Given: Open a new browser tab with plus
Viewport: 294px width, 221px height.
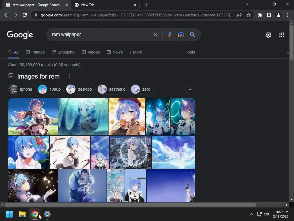Looking at the screenshot, I should [146, 5].
